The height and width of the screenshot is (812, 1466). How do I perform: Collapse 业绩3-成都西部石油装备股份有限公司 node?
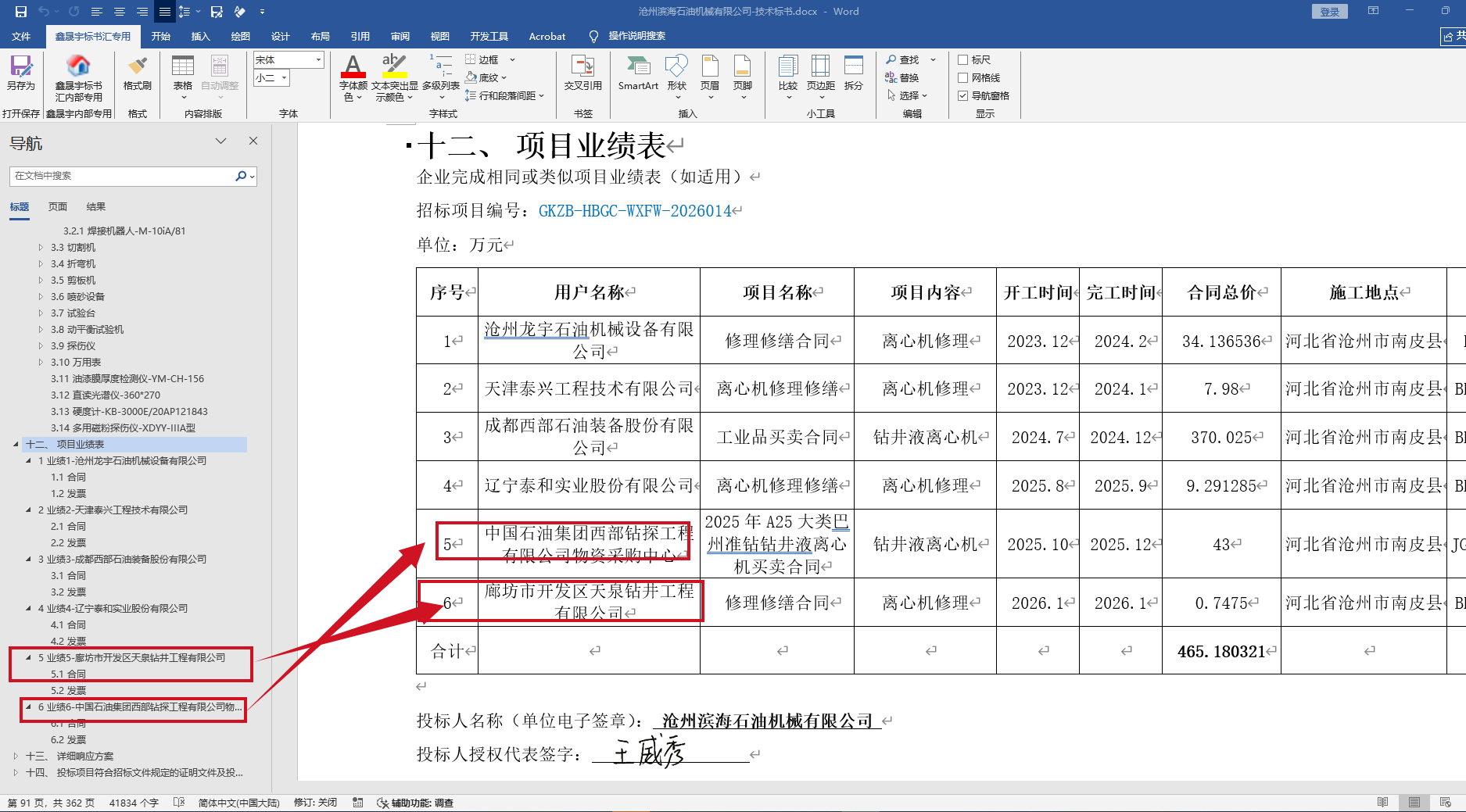tap(28, 559)
